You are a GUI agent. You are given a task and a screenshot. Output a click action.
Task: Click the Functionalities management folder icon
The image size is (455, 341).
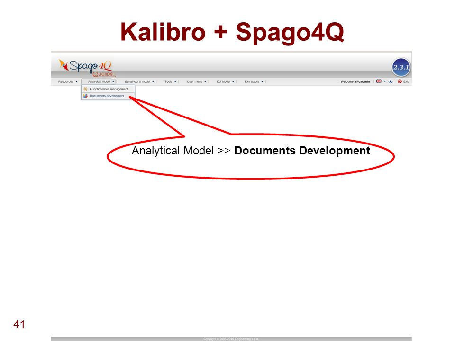(x=85, y=89)
